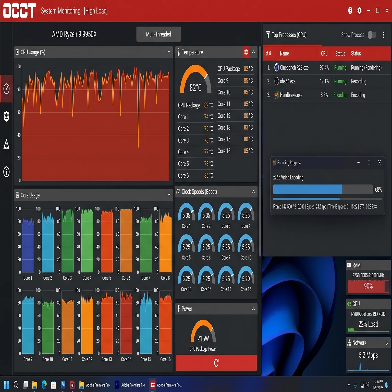Click the CPU Usage chip icon
The height and width of the screenshot is (392, 392).
point(17,52)
